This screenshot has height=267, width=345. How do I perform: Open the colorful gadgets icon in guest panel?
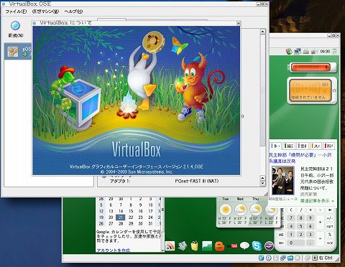(289, 52)
